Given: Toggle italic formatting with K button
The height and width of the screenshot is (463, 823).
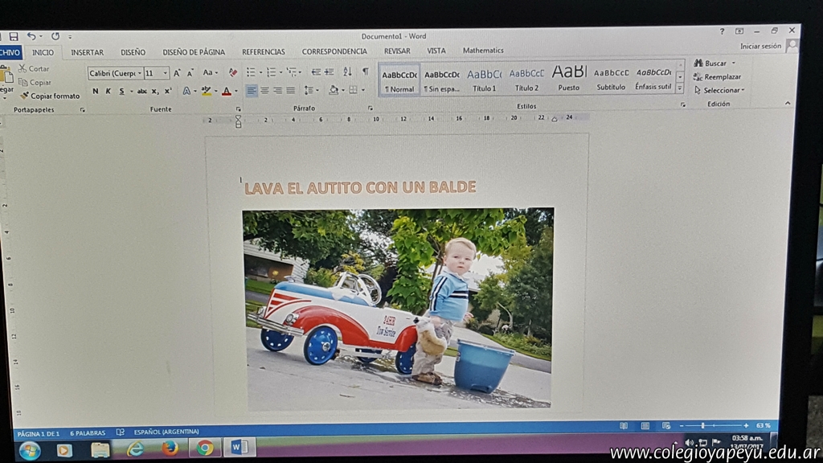Looking at the screenshot, I should coord(108,92).
